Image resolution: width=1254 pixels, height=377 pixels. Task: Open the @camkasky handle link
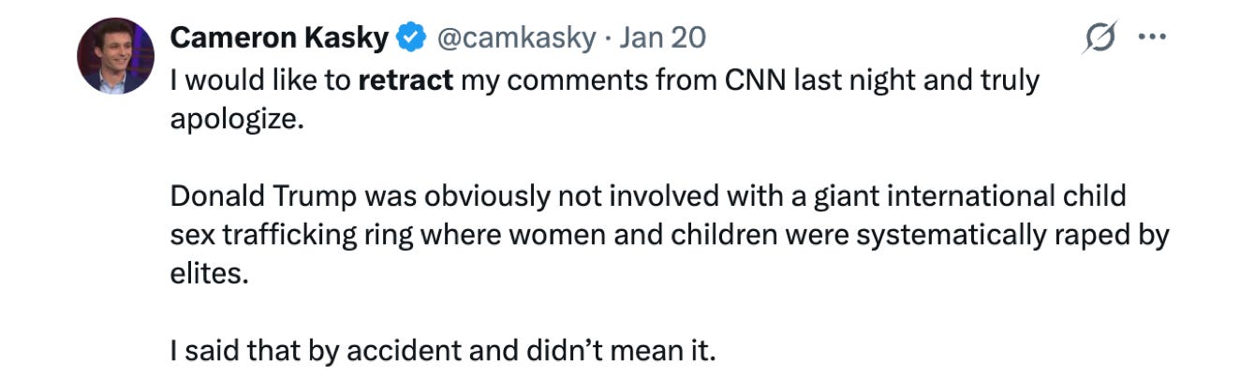click(514, 38)
